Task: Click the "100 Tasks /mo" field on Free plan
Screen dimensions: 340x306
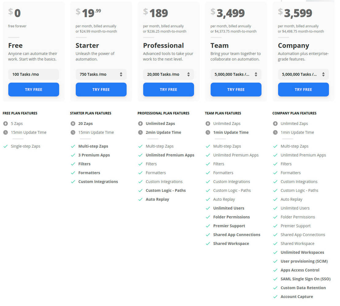Action: coord(33,74)
